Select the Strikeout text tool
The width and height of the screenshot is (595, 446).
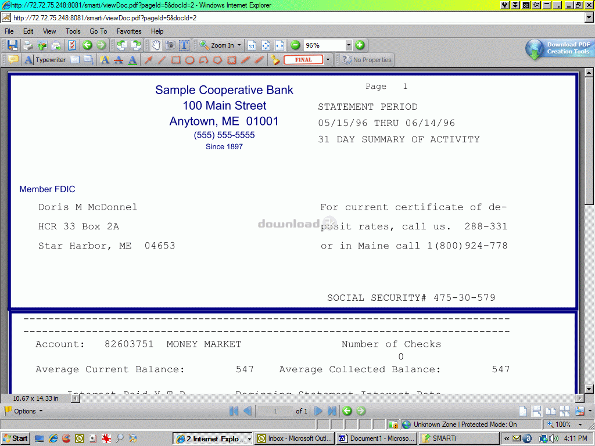119,60
